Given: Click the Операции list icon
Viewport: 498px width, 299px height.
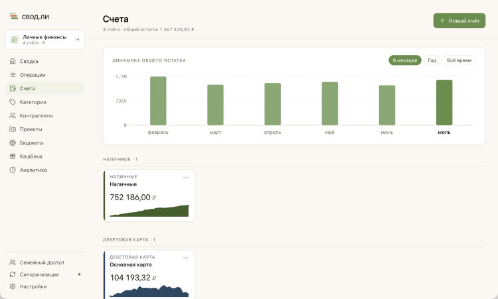Looking at the screenshot, I should pyautogui.click(x=13, y=75).
